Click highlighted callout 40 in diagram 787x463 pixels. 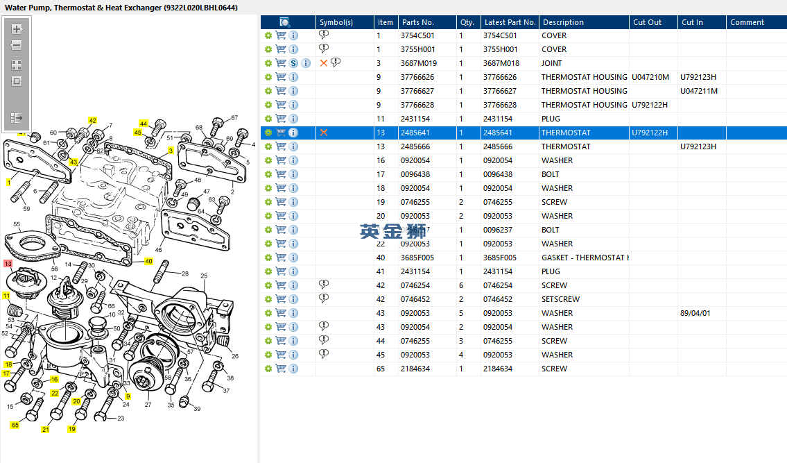pos(148,262)
